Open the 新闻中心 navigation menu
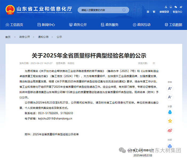This screenshot has width=187, height=158. (x=46, y=25)
